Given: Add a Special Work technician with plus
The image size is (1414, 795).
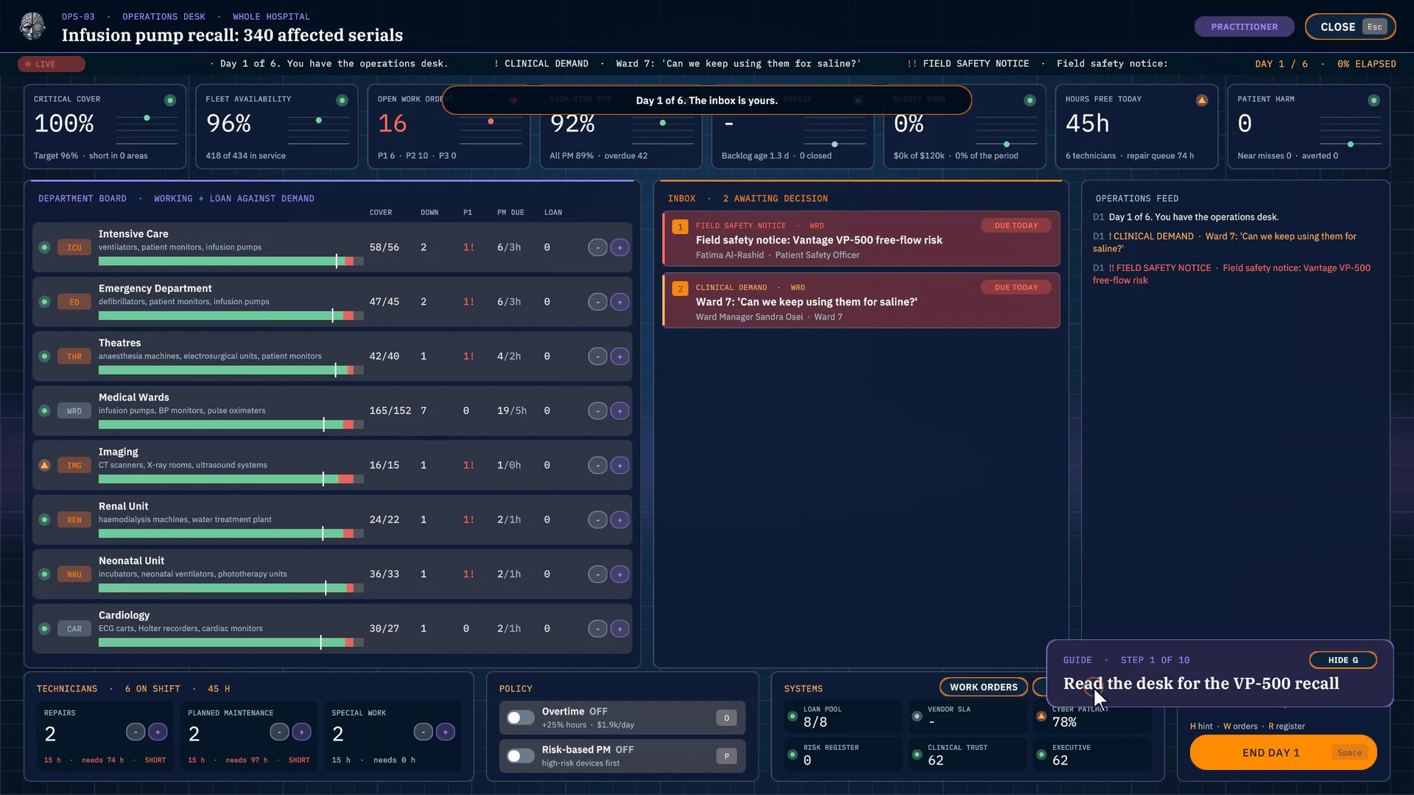Looking at the screenshot, I should [x=446, y=732].
